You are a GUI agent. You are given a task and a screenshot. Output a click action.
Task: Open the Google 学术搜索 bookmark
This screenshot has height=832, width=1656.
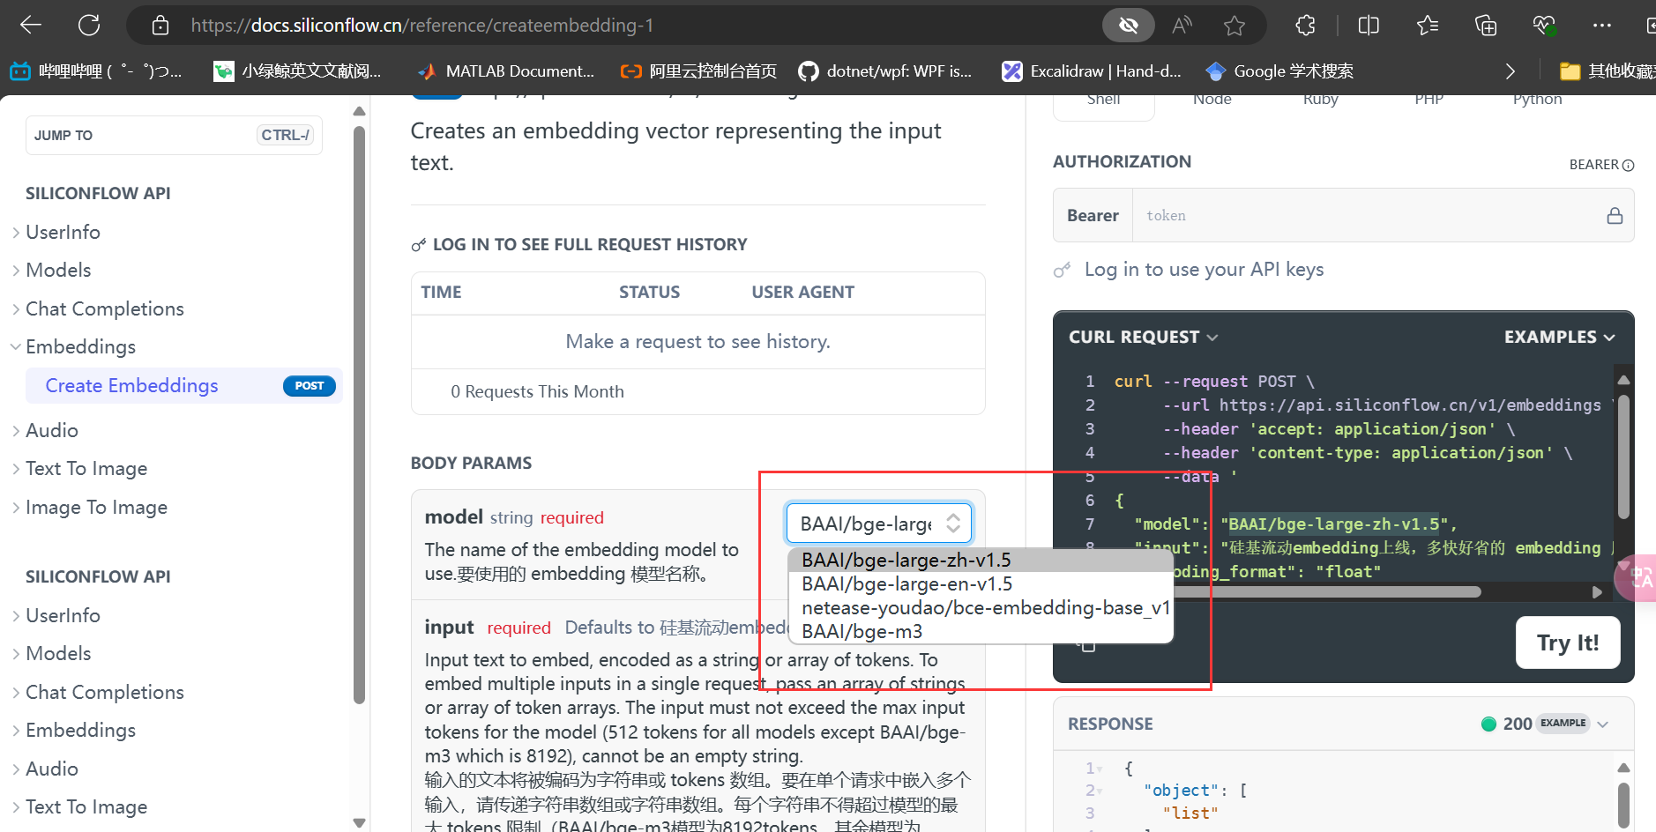[1279, 71]
